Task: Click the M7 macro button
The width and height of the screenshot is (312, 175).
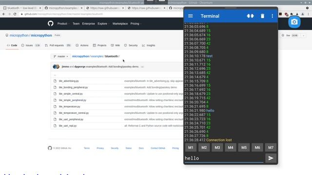Action: pos(271,147)
